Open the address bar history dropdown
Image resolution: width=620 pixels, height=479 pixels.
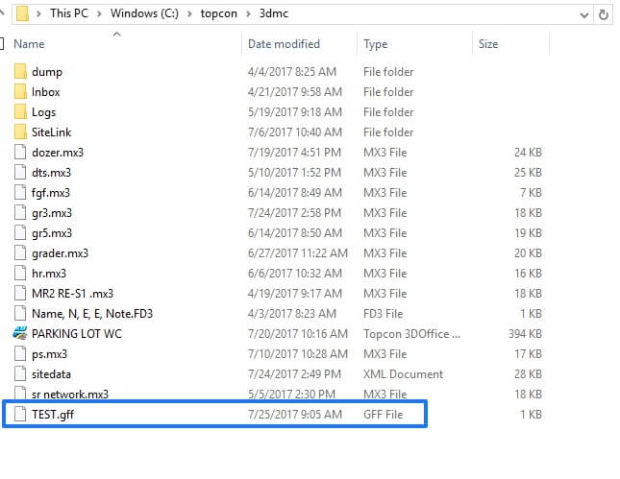583,14
